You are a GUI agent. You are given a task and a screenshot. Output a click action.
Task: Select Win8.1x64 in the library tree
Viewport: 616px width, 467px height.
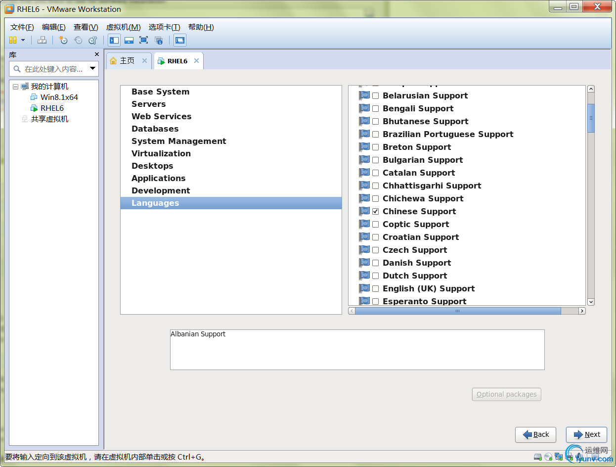(59, 97)
